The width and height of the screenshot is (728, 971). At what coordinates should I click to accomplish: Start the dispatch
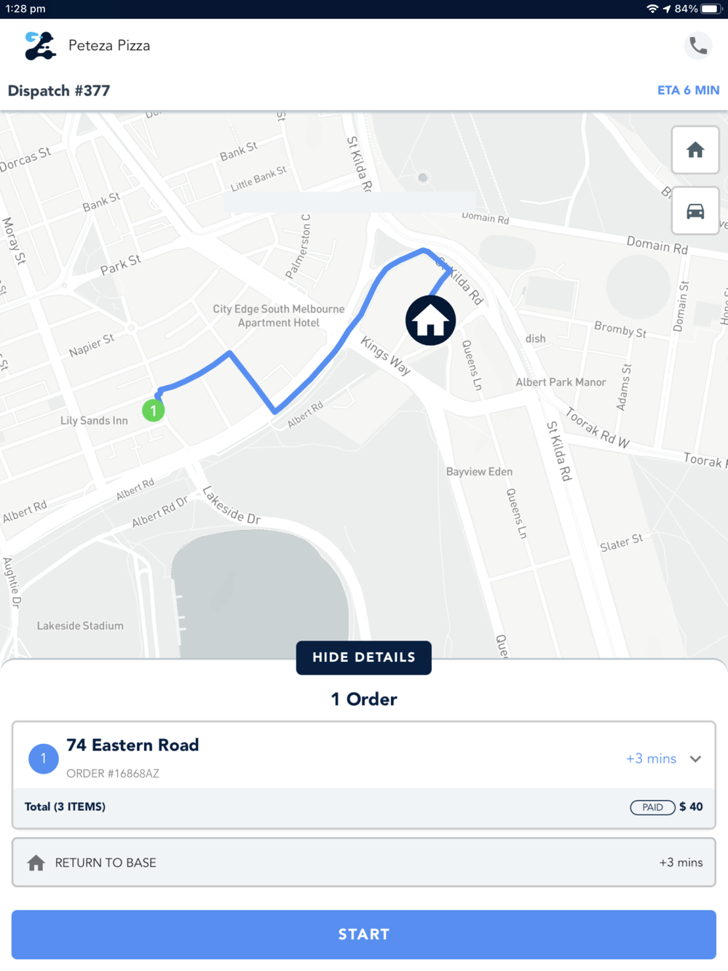[x=364, y=934]
